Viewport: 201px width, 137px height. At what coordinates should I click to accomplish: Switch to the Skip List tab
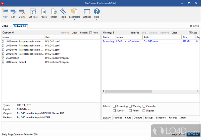click(117, 118)
